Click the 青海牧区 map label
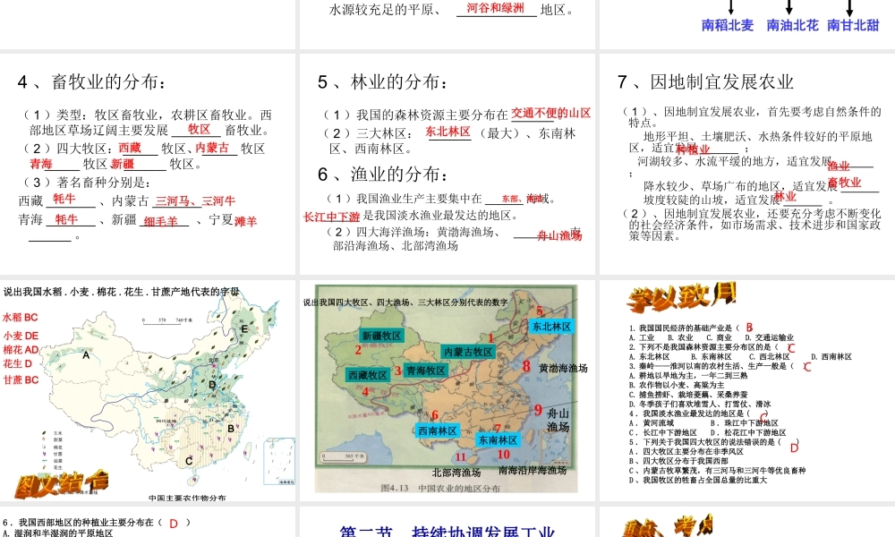 click(426, 371)
